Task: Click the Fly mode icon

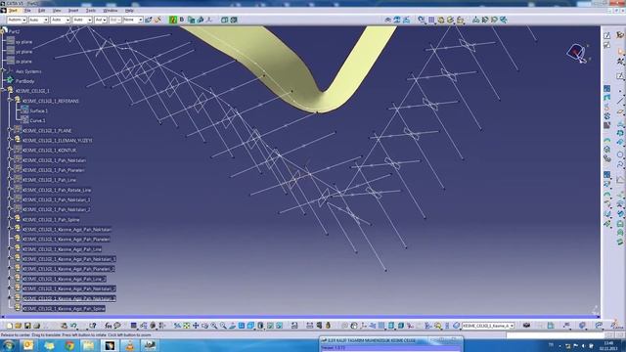Action: [x=177, y=326]
